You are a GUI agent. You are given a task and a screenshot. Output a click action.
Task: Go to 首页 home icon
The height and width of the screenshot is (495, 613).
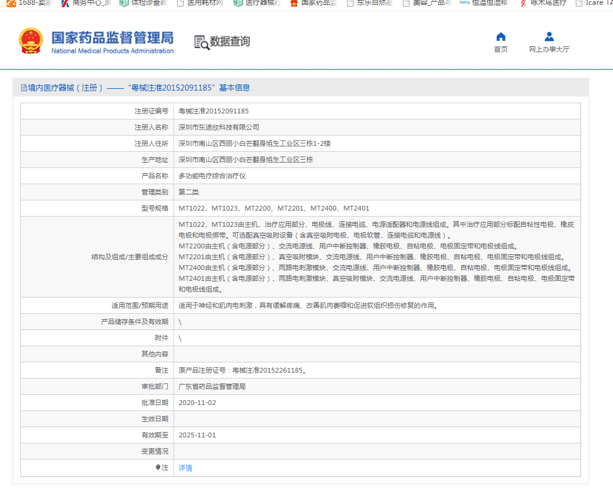501,37
